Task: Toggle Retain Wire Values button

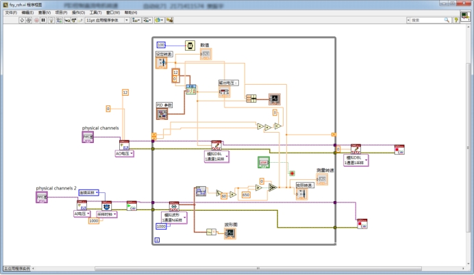Action: point(59,21)
